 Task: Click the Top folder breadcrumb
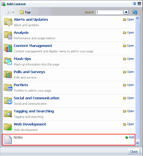pyautogui.click(x=25, y=12)
